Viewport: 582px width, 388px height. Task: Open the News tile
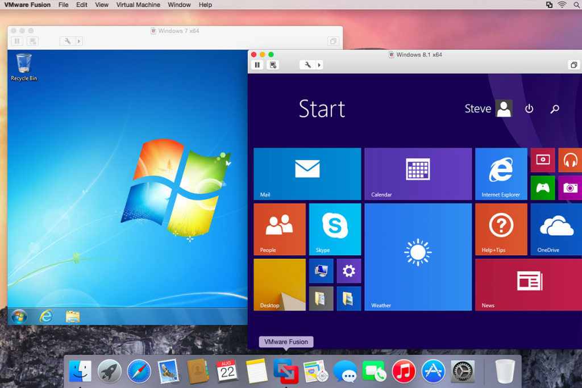529,285
